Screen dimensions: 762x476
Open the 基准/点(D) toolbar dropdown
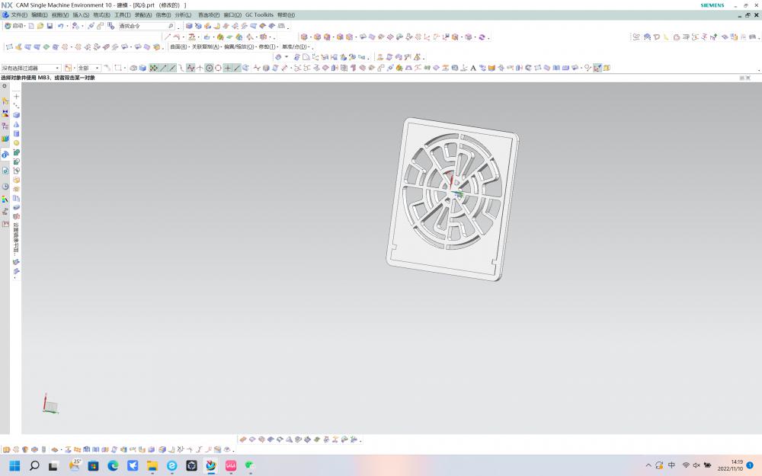(296, 46)
